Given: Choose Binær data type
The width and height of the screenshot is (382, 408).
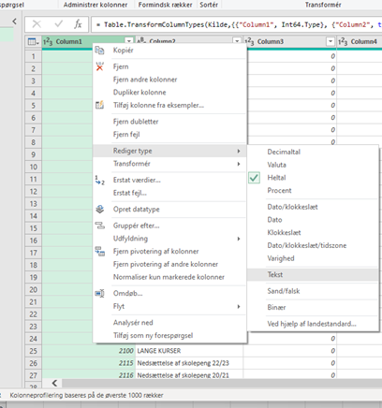Looking at the screenshot, I should pyautogui.click(x=313, y=307).
